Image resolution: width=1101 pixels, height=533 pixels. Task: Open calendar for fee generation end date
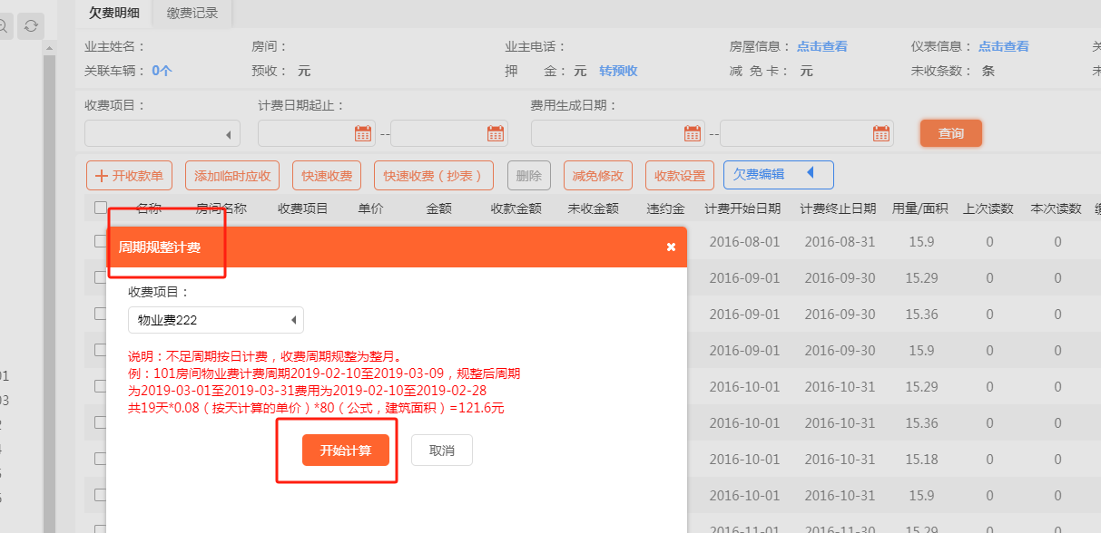tap(880, 133)
